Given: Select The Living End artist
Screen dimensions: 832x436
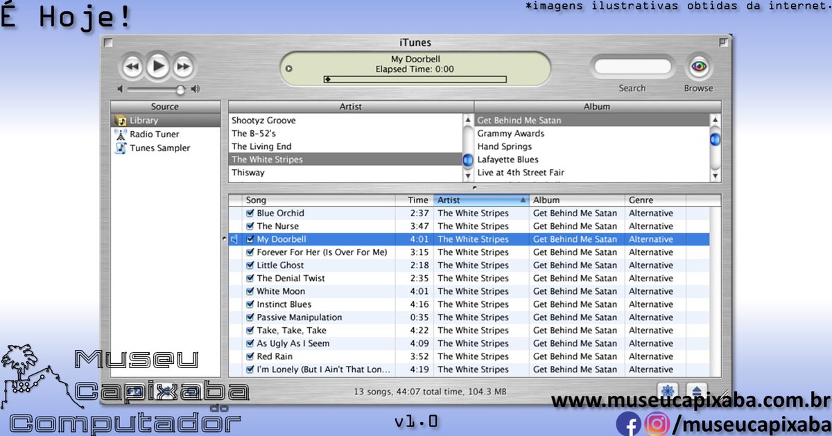Looking at the screenshot, I should 346,146.
